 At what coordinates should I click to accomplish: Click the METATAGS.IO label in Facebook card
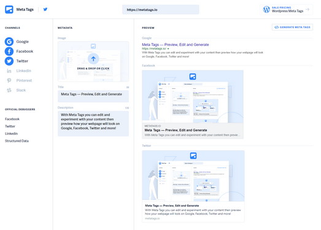coord(153,126)
